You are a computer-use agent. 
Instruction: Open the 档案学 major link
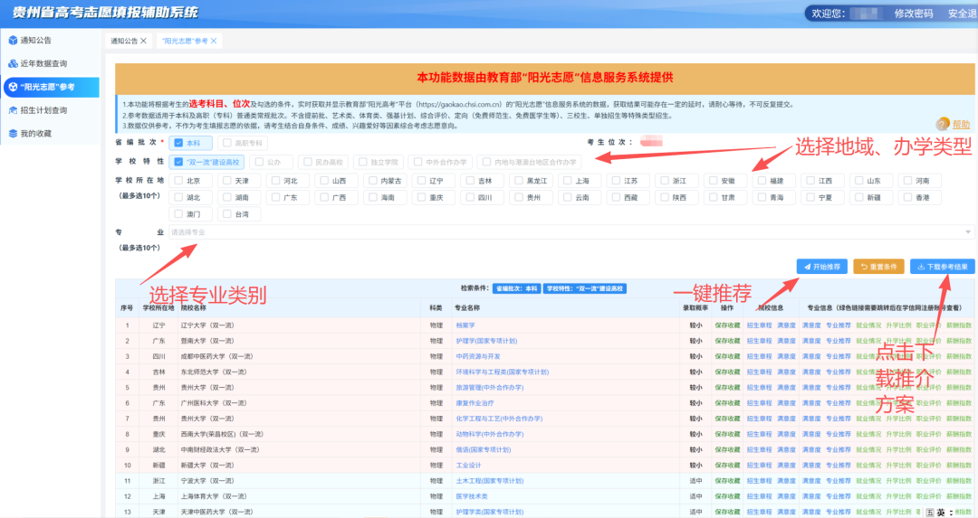tap(465, 325)
